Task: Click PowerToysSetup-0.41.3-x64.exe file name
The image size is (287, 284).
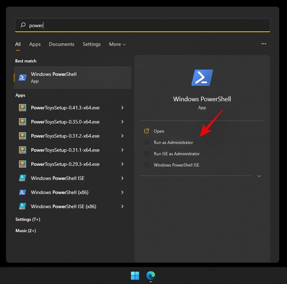Action: [x=65, y=108]
